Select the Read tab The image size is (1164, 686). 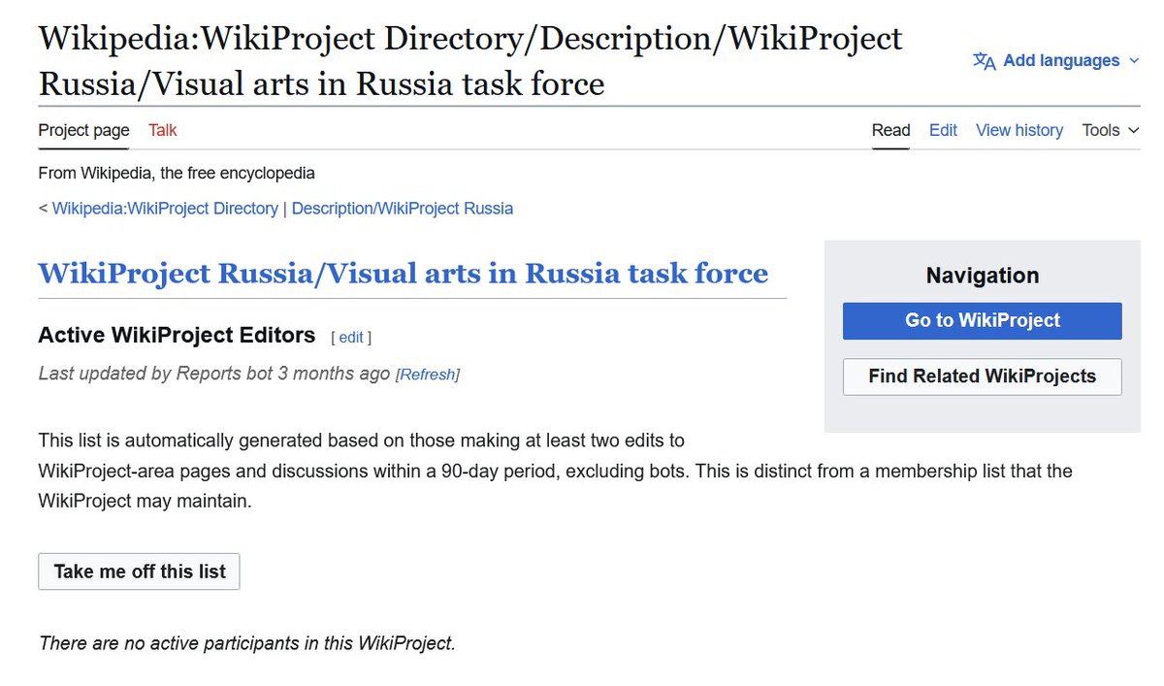(890, 130)
